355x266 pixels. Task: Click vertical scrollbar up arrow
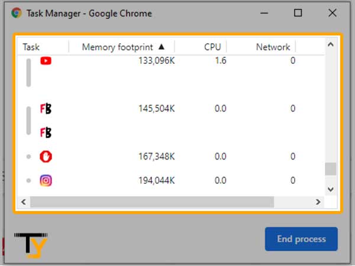pos(331,44)
